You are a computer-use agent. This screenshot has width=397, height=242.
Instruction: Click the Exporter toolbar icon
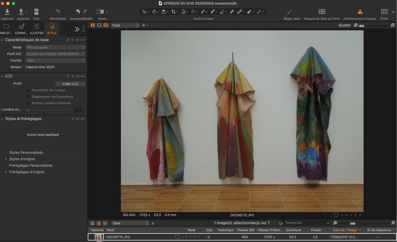[x=21, y=12]
